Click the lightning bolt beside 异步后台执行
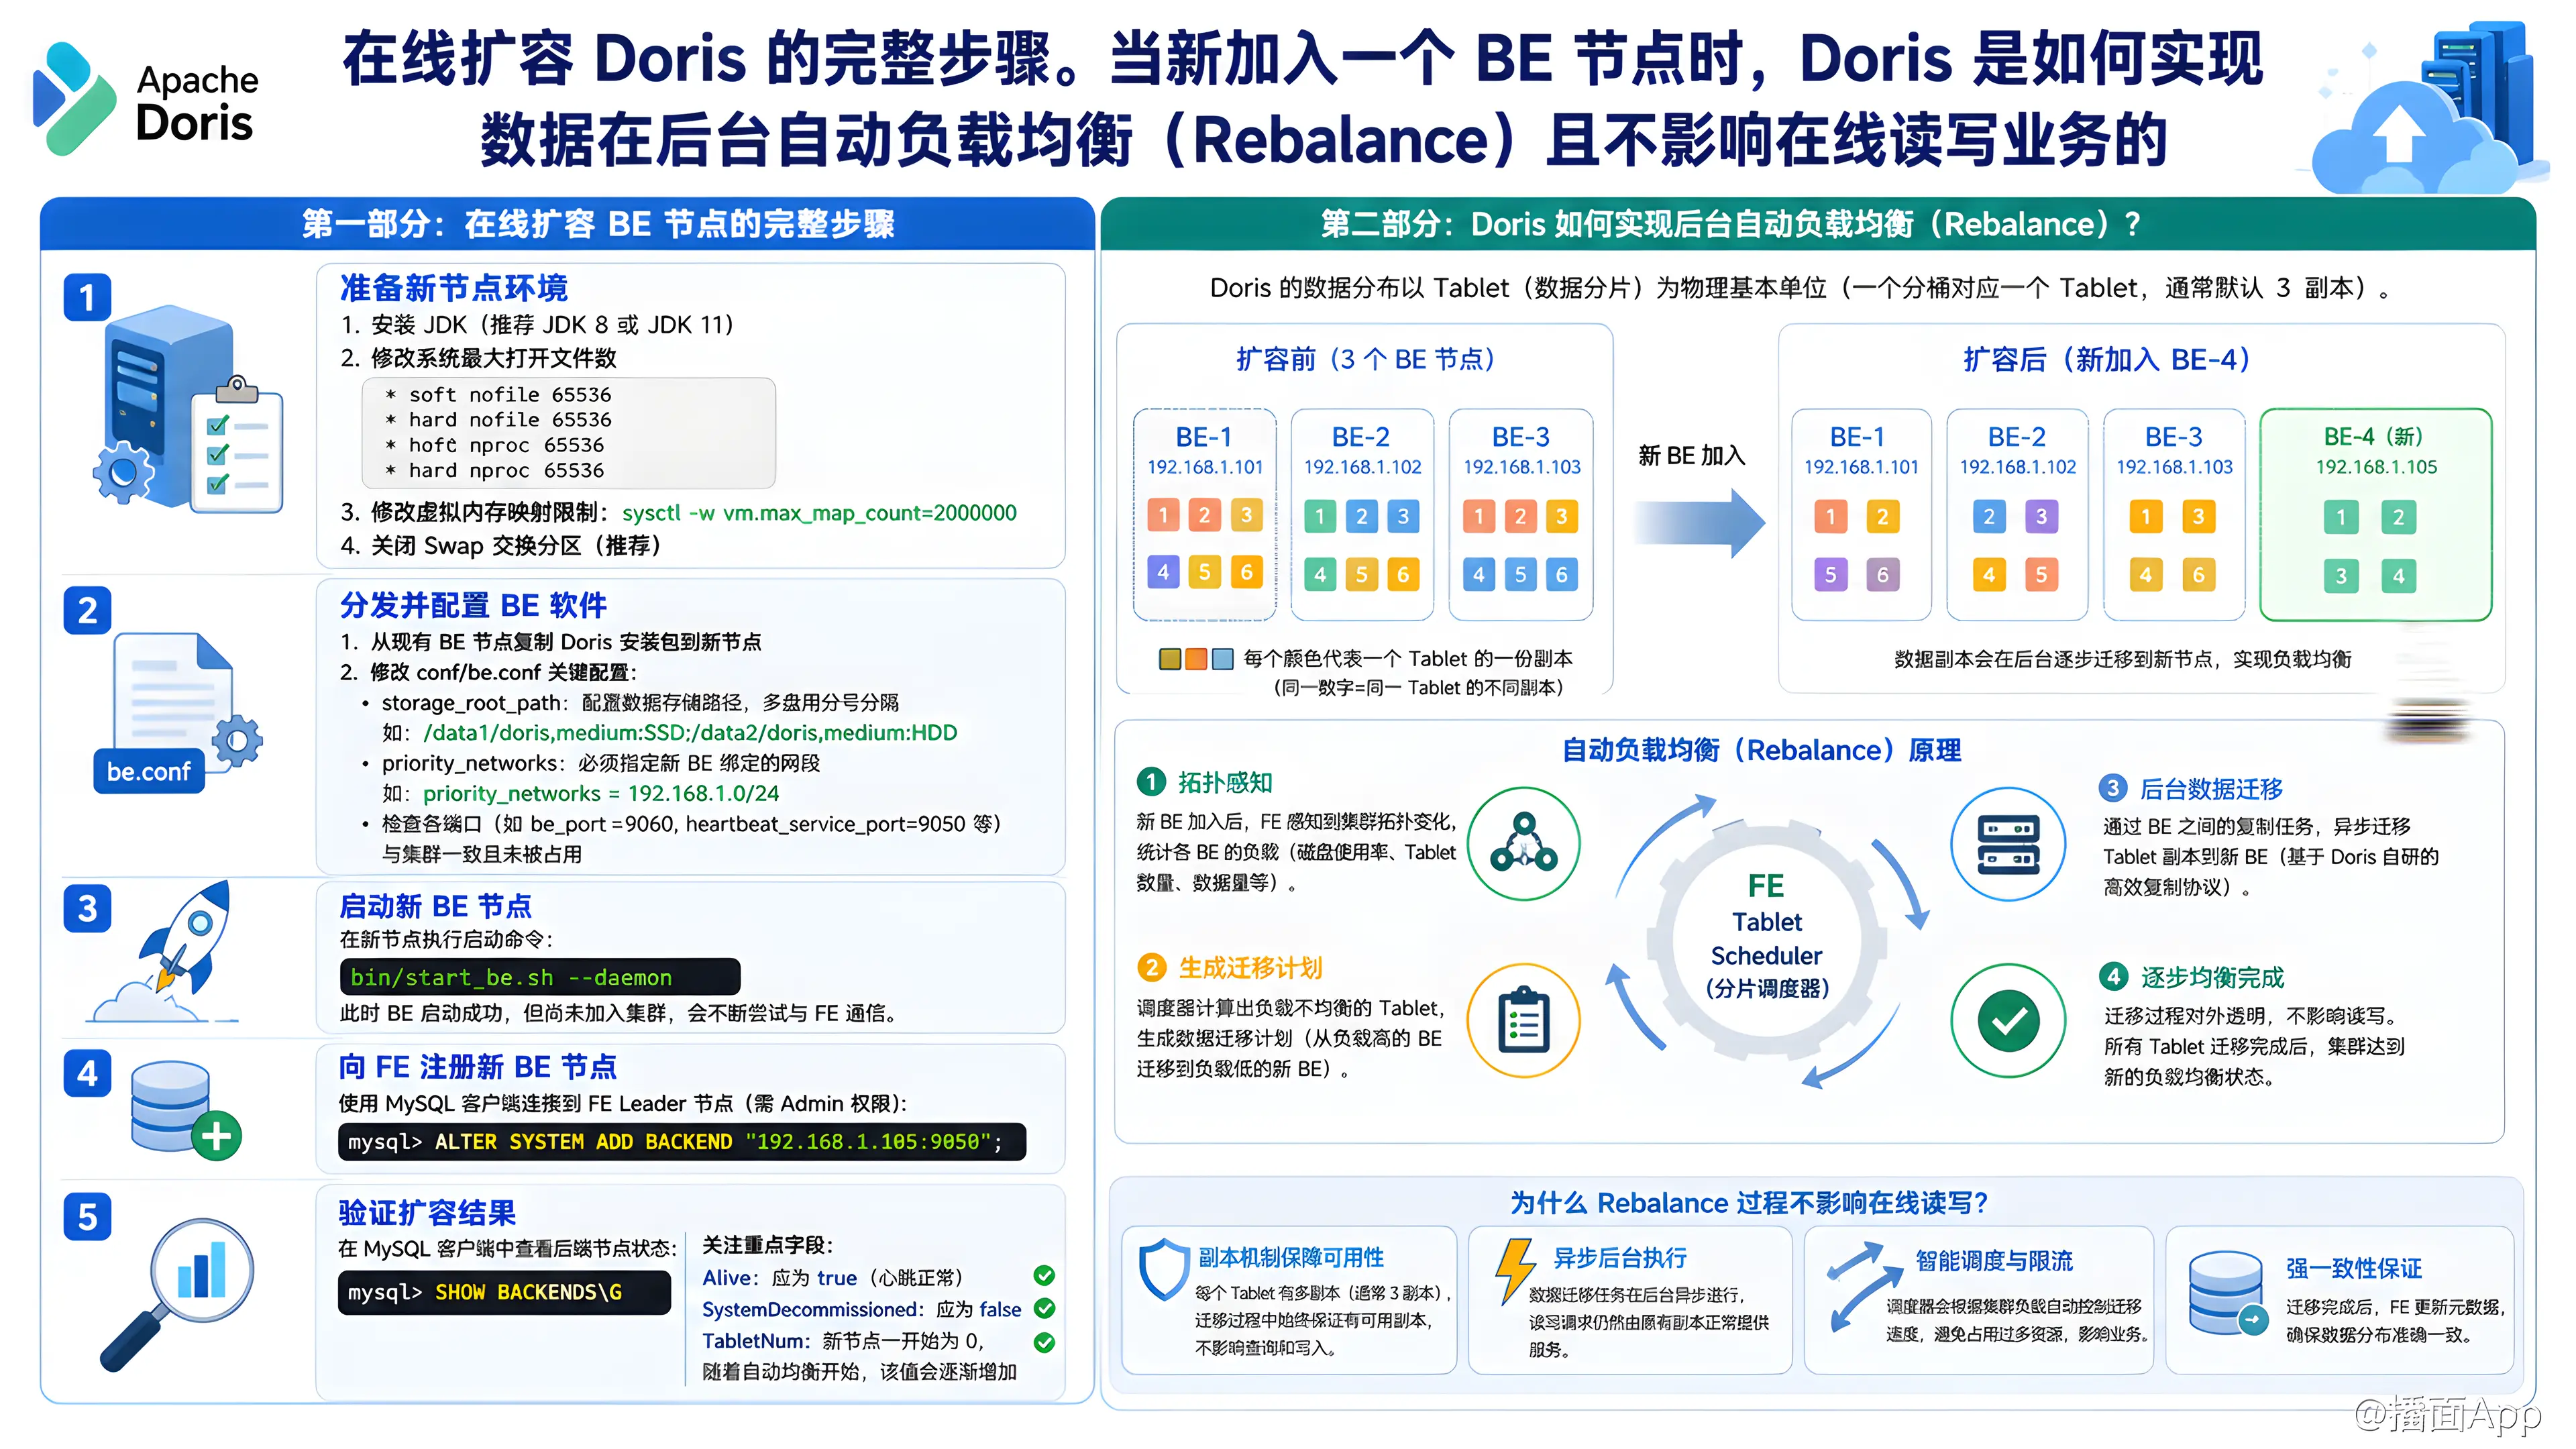 pyautogui.click(x=1514, y=1271)
